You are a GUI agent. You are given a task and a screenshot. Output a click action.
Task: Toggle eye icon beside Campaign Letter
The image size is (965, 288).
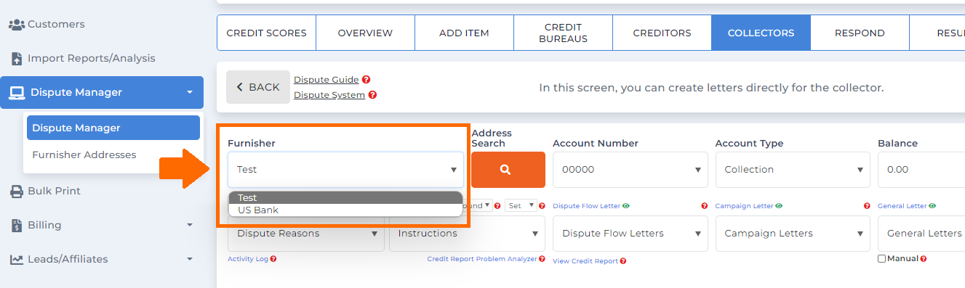(x=779, y=206)
